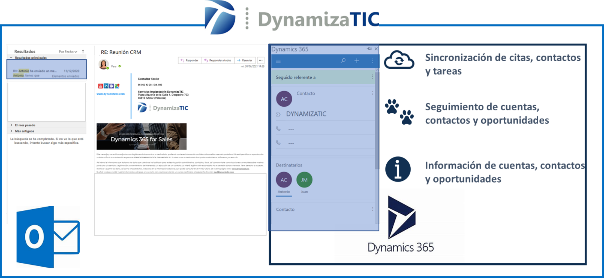Pin the Dynamics 365 task pane
Viewport: 604px width, 278px height.
(369, 49)
